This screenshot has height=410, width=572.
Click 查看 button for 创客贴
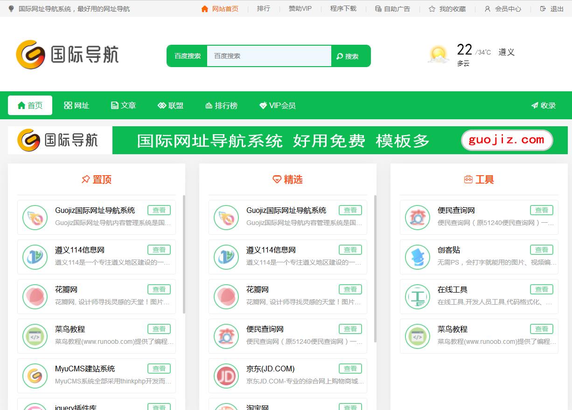point(542,250)
